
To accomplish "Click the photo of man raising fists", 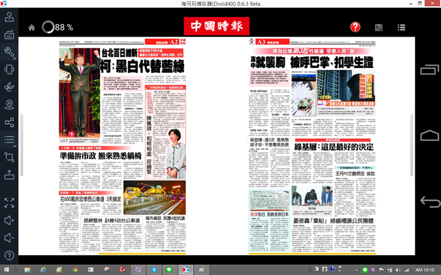I will point(80,93).
